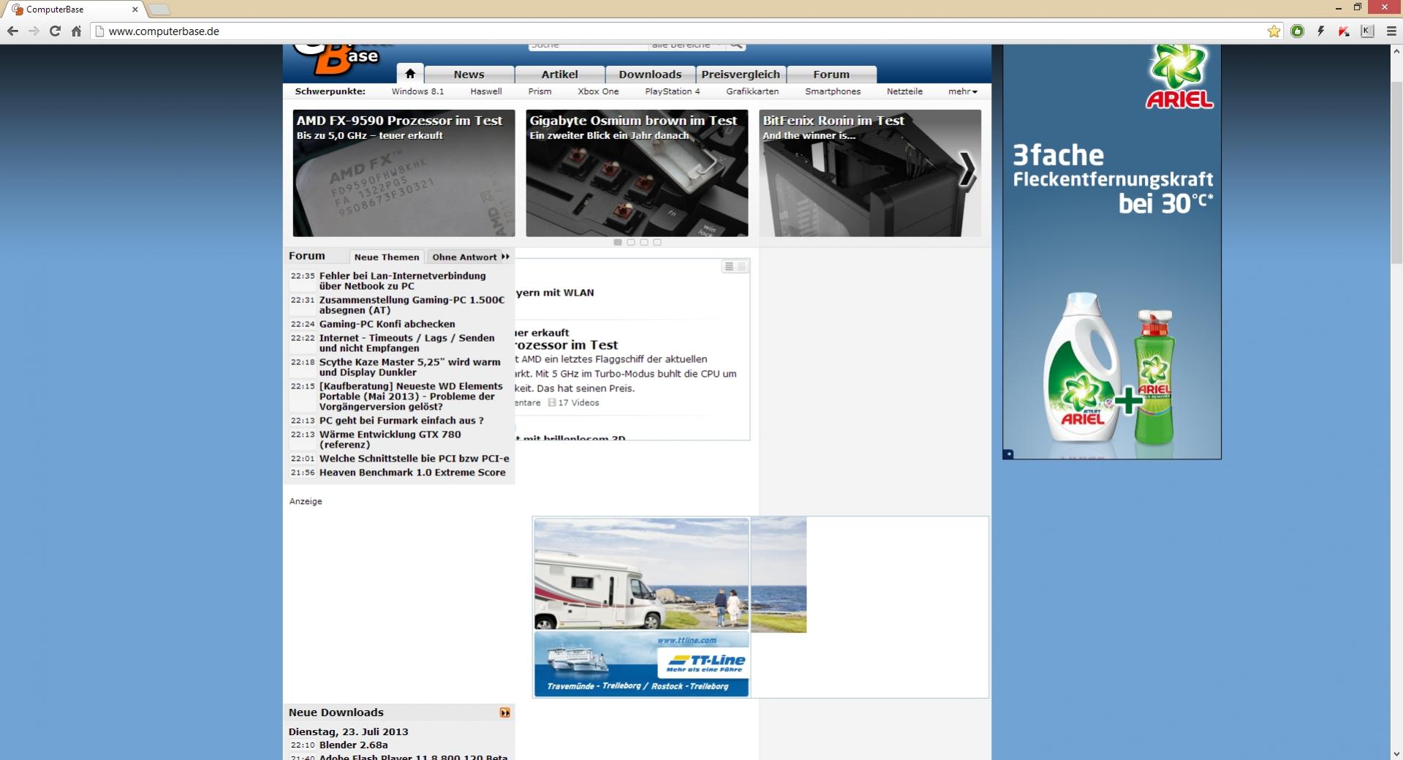Image resolution: width=1403 pixels, height=760 pixels.
Task: Follow the Haswell topic link
Action: point(485,91)
